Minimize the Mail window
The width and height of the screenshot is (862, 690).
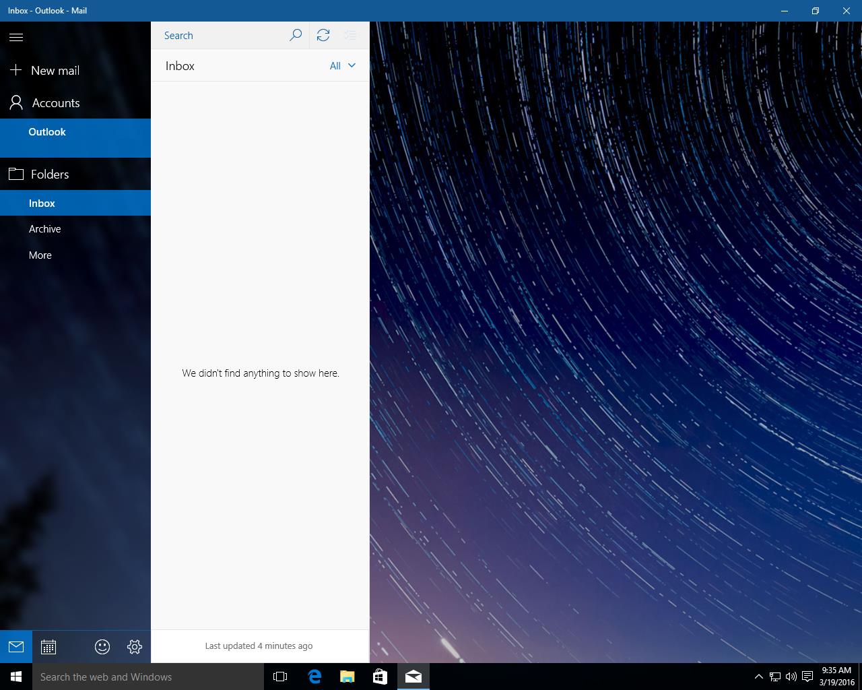click(785, 11)
